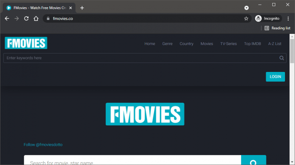
Task: Reload the page with refresh icon
Action: (26, 18)
